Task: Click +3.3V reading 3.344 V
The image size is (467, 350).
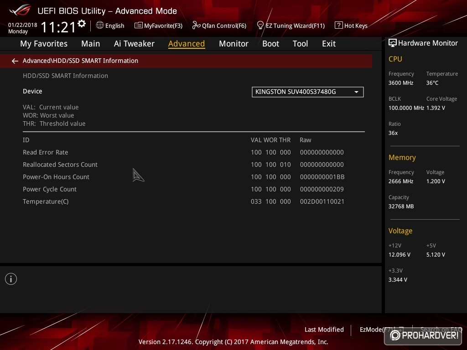Action: [x=398, y=280]
